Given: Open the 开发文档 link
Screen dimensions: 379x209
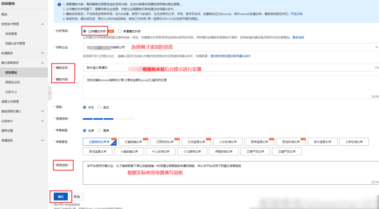Looking at the screenshot, I should pos(296,14).
